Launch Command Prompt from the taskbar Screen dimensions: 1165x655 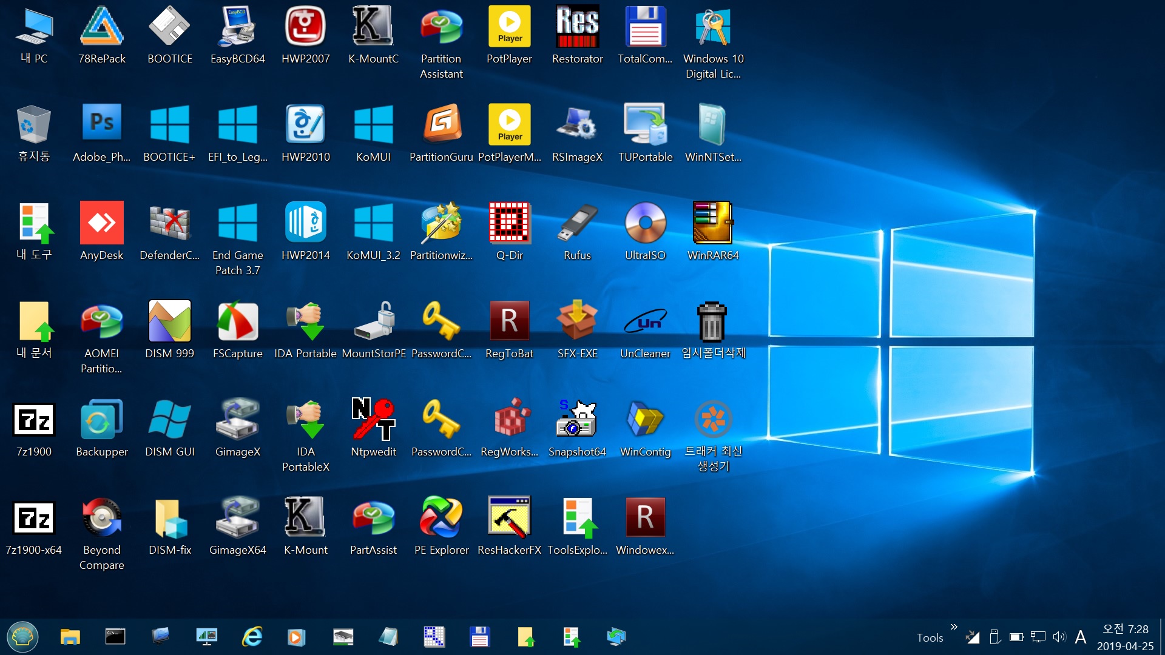point(115,637)
